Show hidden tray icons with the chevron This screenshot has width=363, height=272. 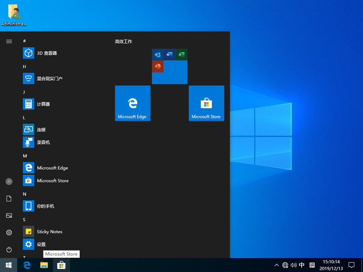tap(276, 265)
